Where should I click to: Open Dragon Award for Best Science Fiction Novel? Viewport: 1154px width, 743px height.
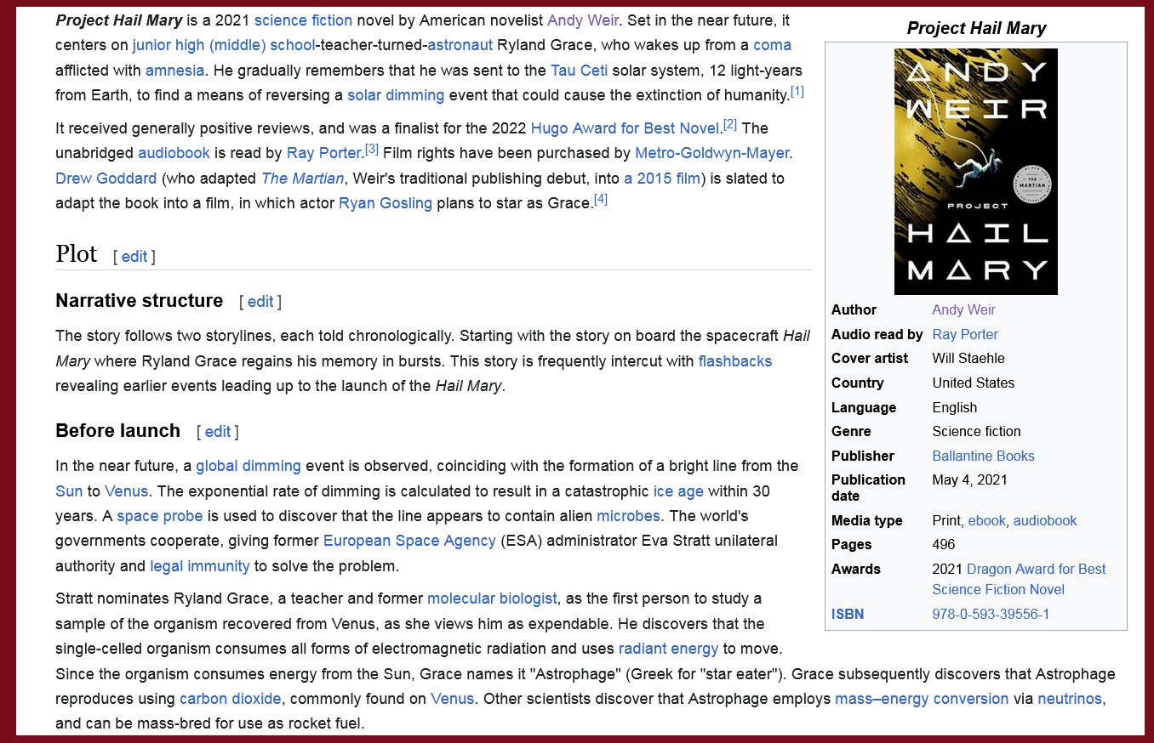(x=1019, y=580)
